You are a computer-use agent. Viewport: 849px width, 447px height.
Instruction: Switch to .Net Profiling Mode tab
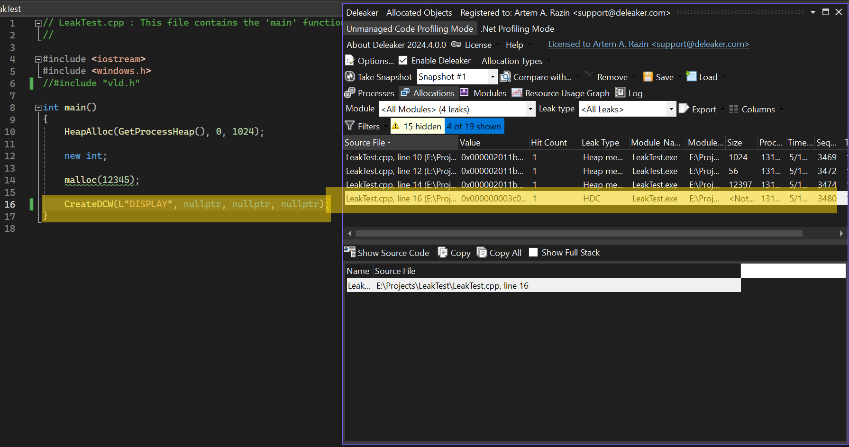pyautogui.click(x=517, y=29)
